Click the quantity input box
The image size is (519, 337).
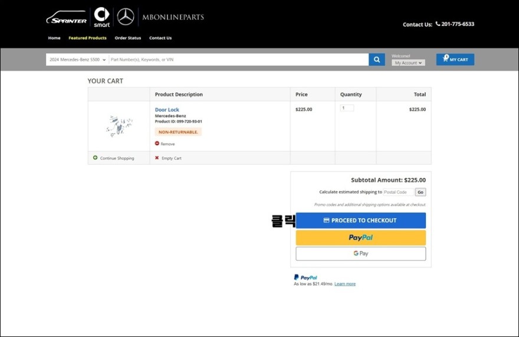(x=347, y=108)
